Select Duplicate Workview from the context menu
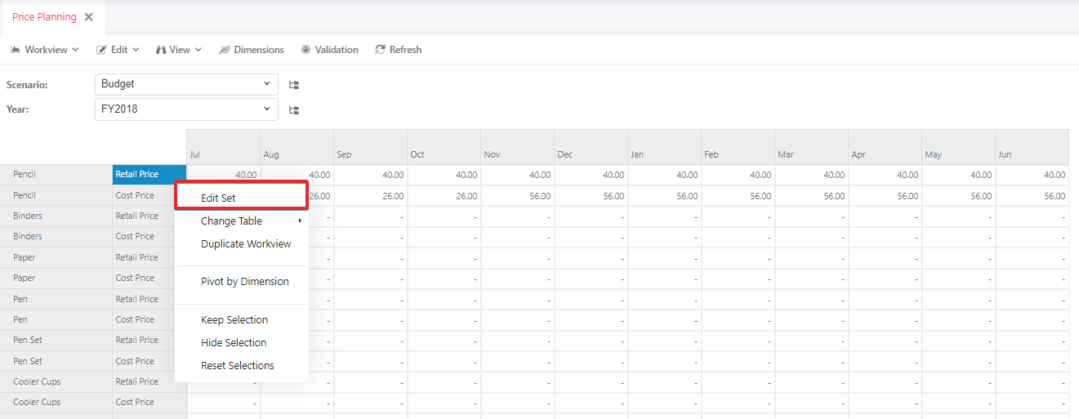Viewport: 1079px width, 419px height. [246, 244]
